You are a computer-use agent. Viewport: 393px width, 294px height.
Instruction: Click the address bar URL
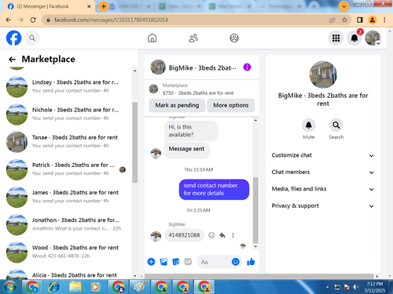click(111, 20)
